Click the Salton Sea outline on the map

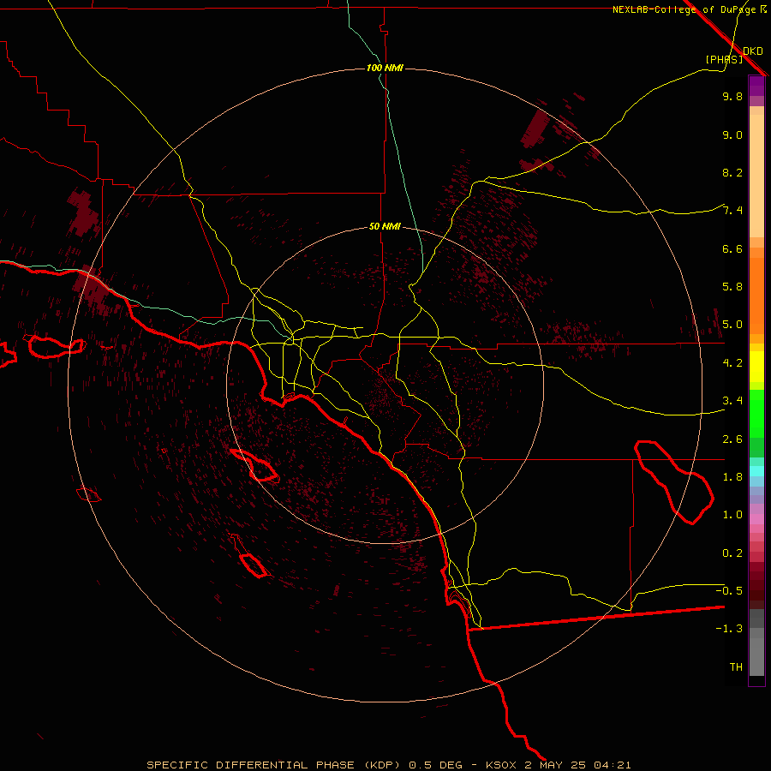pos(675,482)
